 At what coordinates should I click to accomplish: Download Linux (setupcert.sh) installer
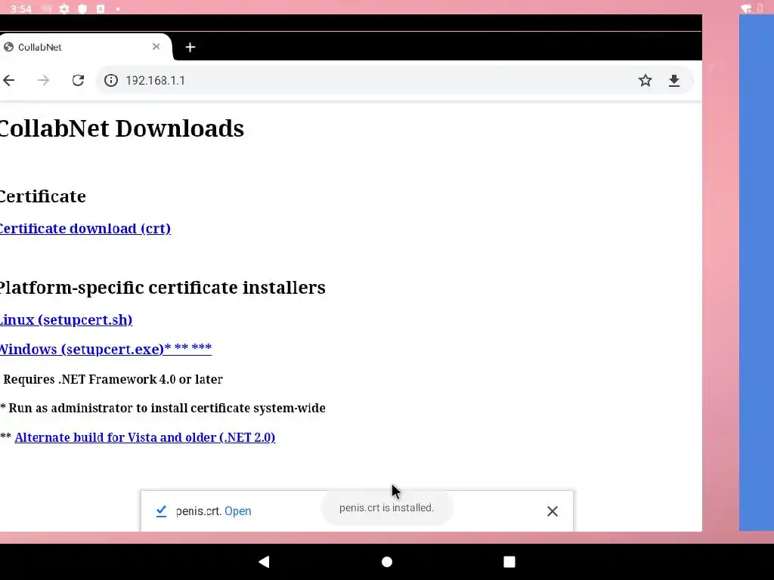(x=66, y=319)
